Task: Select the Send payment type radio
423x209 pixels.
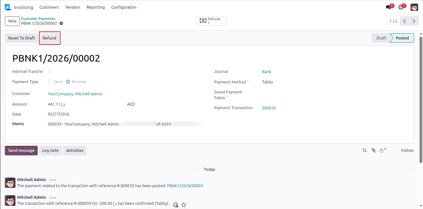Action: coord(50,82)
